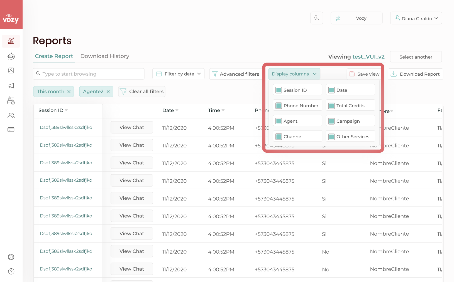Click the search magnifier icon

point(38,74)
